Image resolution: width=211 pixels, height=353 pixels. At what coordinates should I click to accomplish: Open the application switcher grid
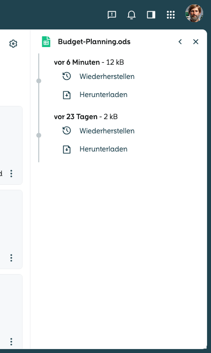coord(171,15)
